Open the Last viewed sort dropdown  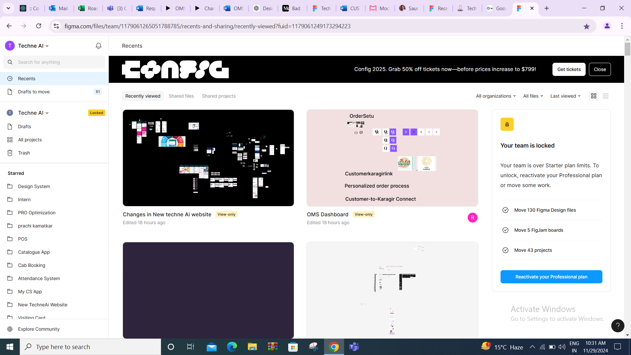click(565, 96)
